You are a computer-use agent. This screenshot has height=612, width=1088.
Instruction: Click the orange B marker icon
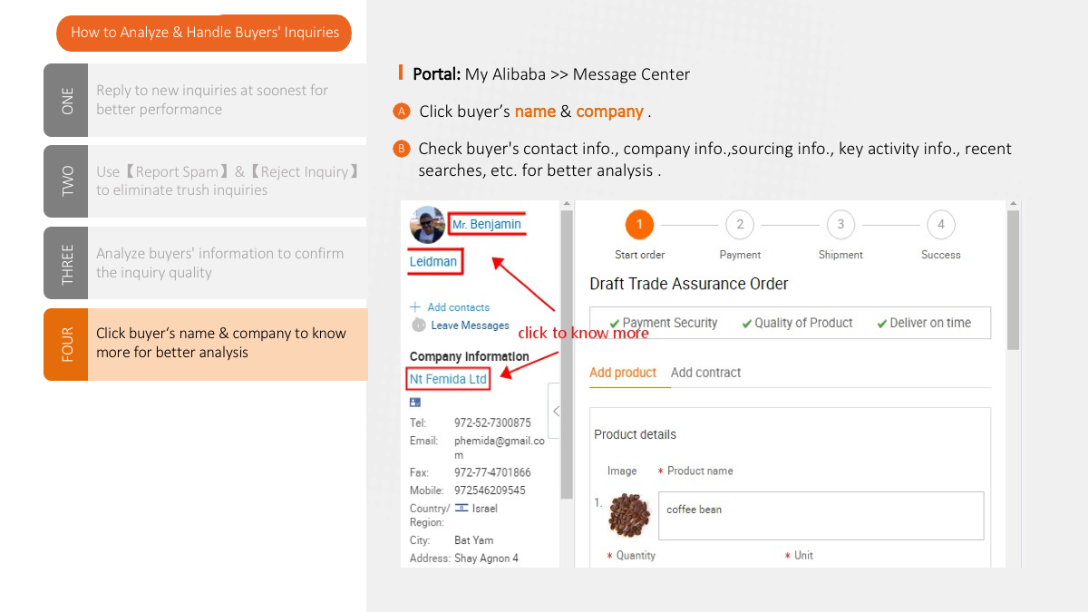(402, 149)
